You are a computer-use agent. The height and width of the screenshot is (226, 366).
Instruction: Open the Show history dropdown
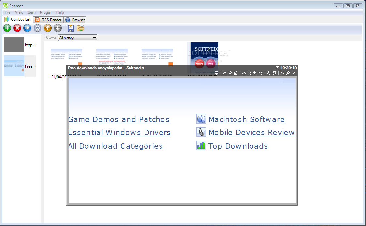(78, 38)
